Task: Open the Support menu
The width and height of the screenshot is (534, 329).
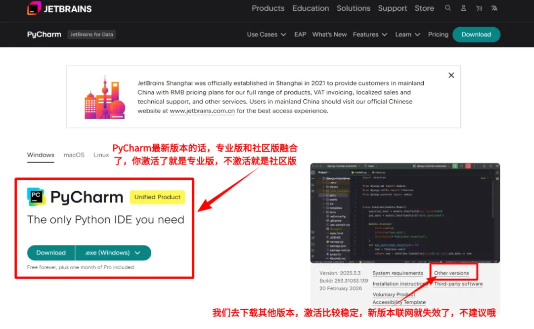Action: pos(392,8)
